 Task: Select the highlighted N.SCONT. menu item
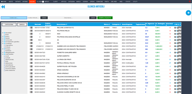click(x=32, y=2)
